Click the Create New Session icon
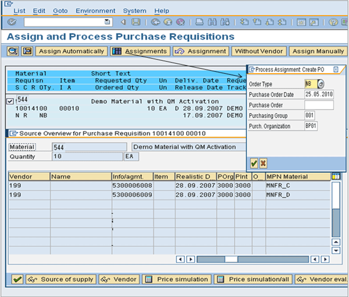 click(x=301, y=22)
